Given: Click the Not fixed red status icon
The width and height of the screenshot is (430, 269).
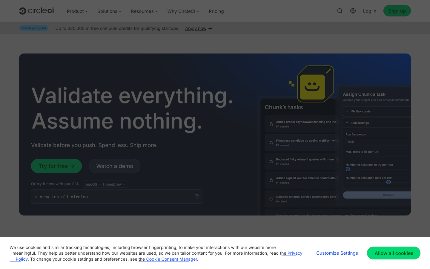Looking at the screenshot, I should pos(271,199).
